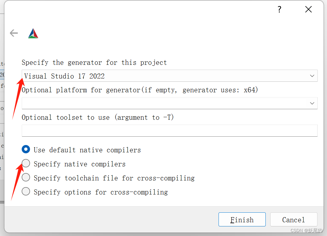The image size is (327, 236).
Task: Open context help via the question mark icon
Action: [x=279, y=9]
